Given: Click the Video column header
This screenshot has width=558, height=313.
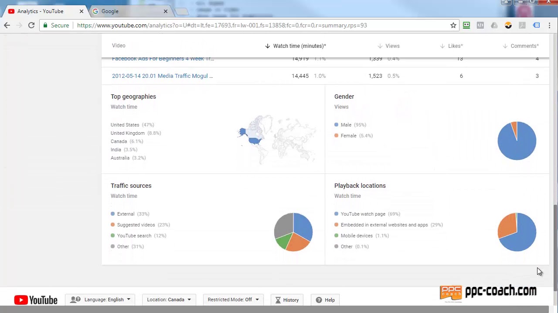Looking at the screenshot, I should tap(119, 46).
